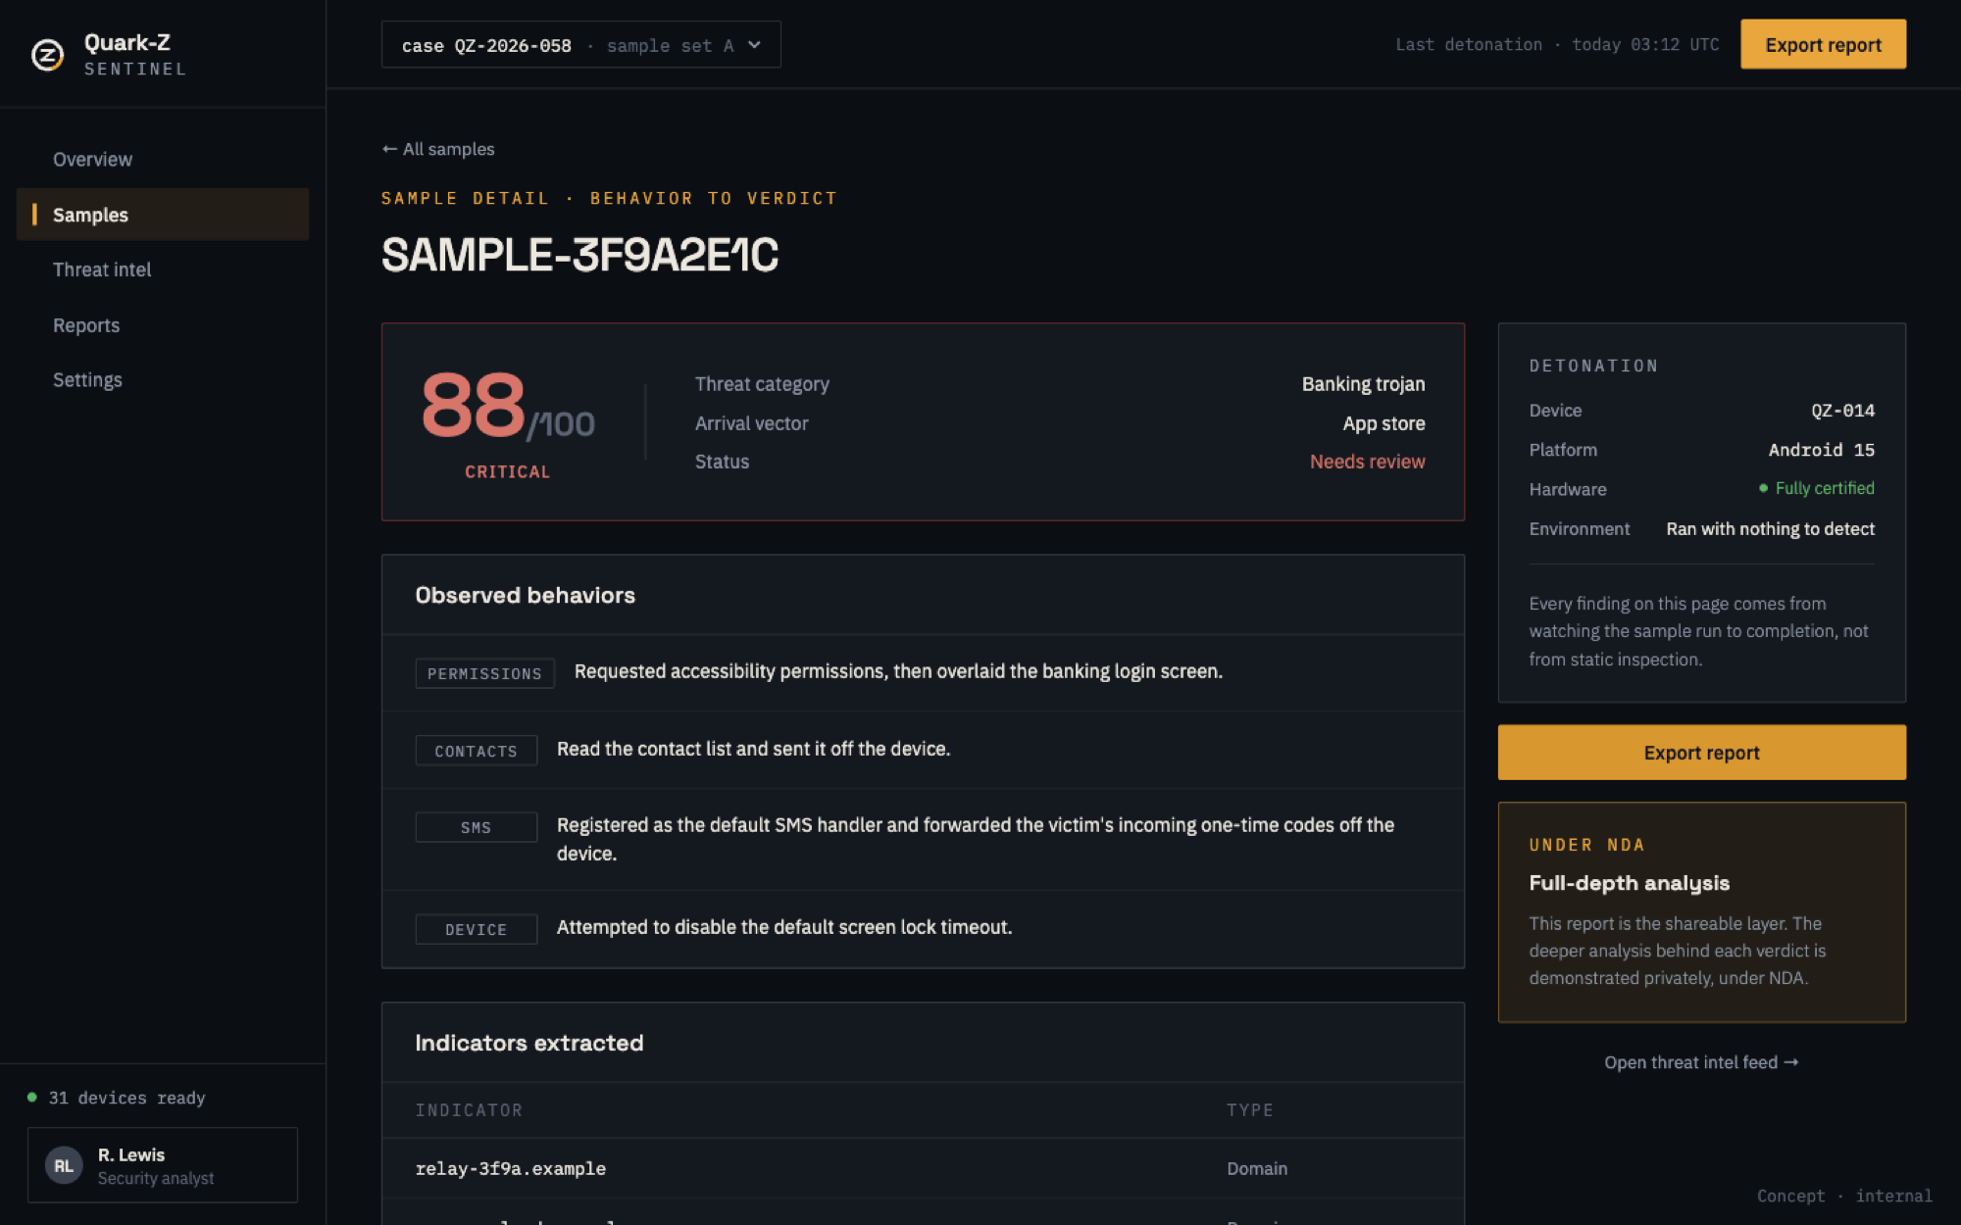
Task: Click the TYPE column header
Action: (x=1249, y=1110)
